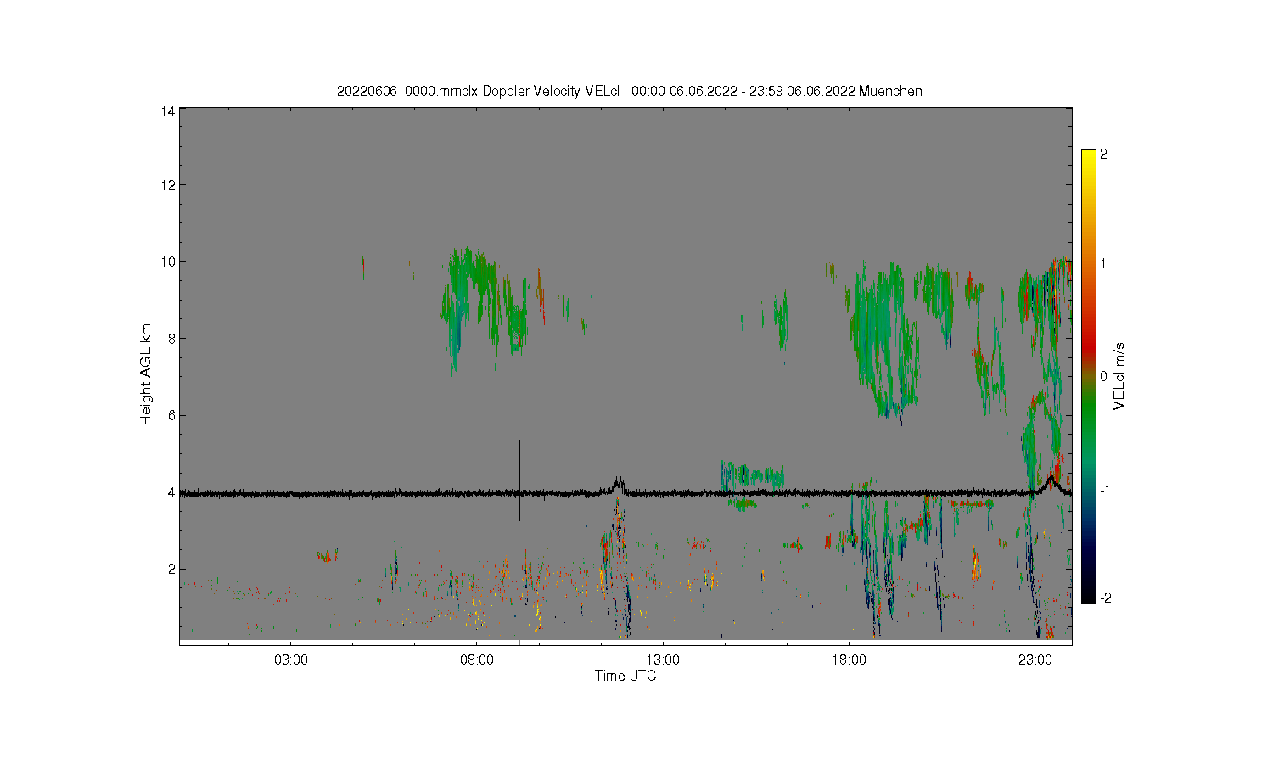Click the 'Height AGL km' axis label
The width and height of the screenshot is (1273, 764).
click(146, 374)
